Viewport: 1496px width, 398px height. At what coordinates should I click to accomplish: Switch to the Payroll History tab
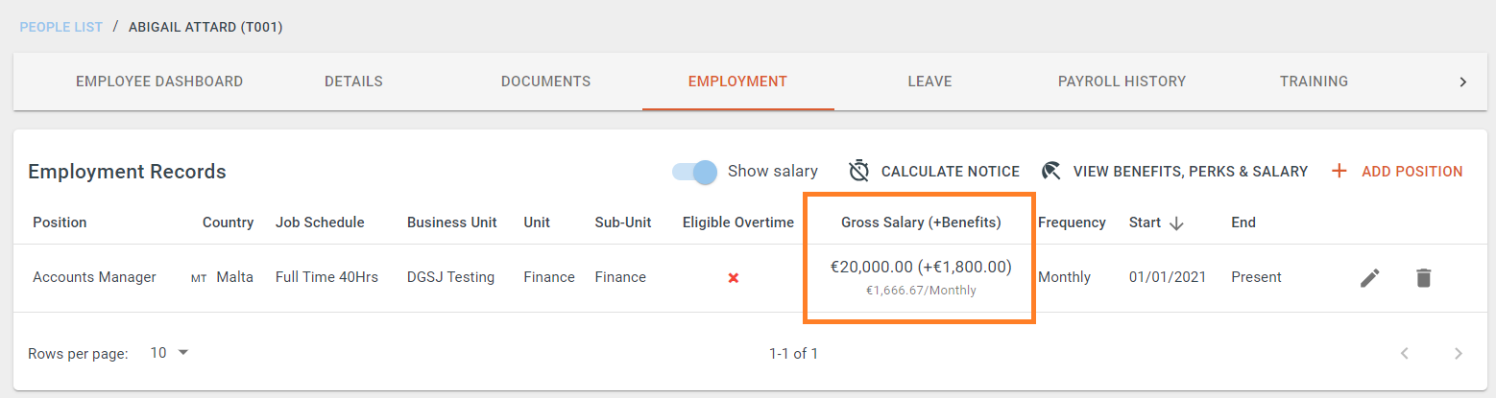[x=1122, y=82]
